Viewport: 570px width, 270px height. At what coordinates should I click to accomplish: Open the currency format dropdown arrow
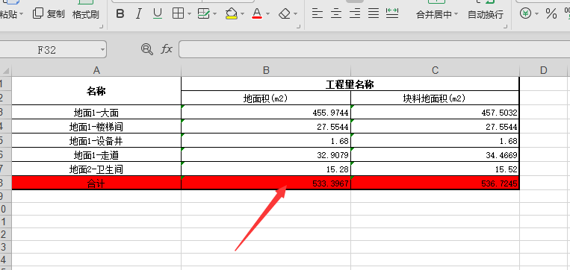tap(536, 14)
